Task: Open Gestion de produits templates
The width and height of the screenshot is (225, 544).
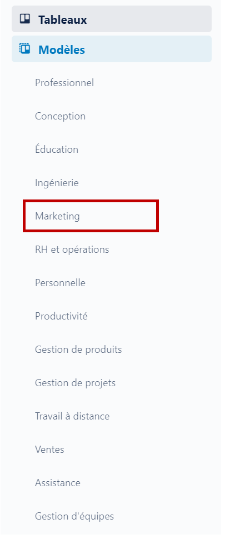Action: (x=78, y=350)
